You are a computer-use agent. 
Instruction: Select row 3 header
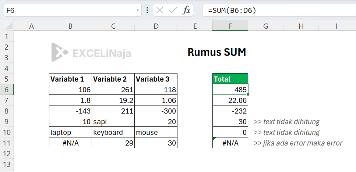coord(7,58)
